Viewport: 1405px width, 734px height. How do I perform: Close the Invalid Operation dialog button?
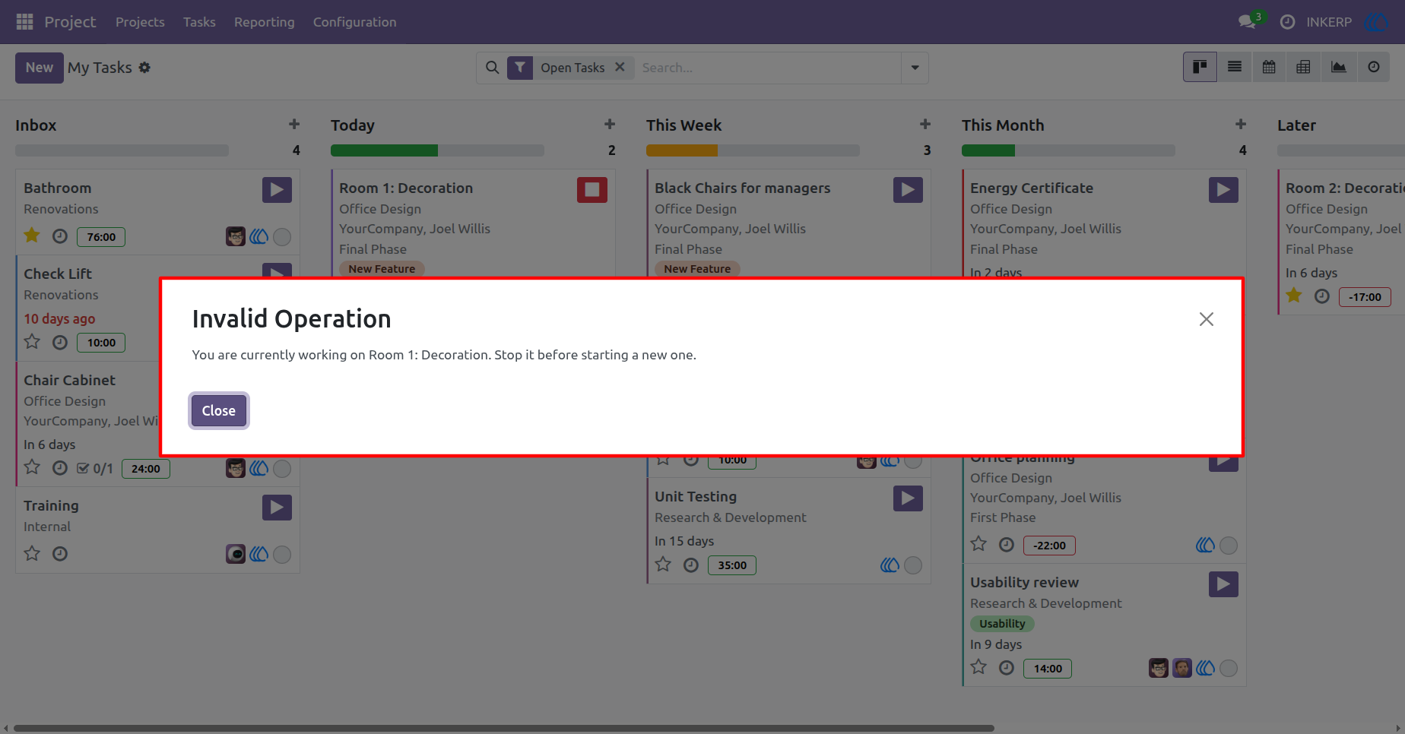(219, 411)
